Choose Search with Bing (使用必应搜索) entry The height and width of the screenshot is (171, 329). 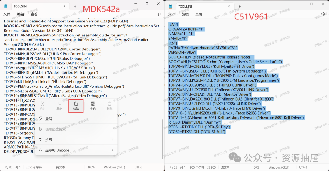[76, 129]
